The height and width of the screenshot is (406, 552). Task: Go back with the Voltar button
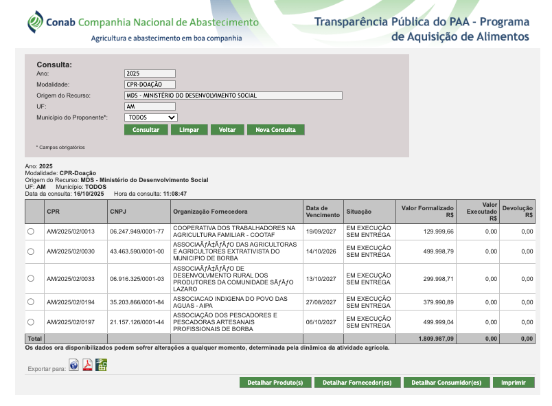click(227, 130)
